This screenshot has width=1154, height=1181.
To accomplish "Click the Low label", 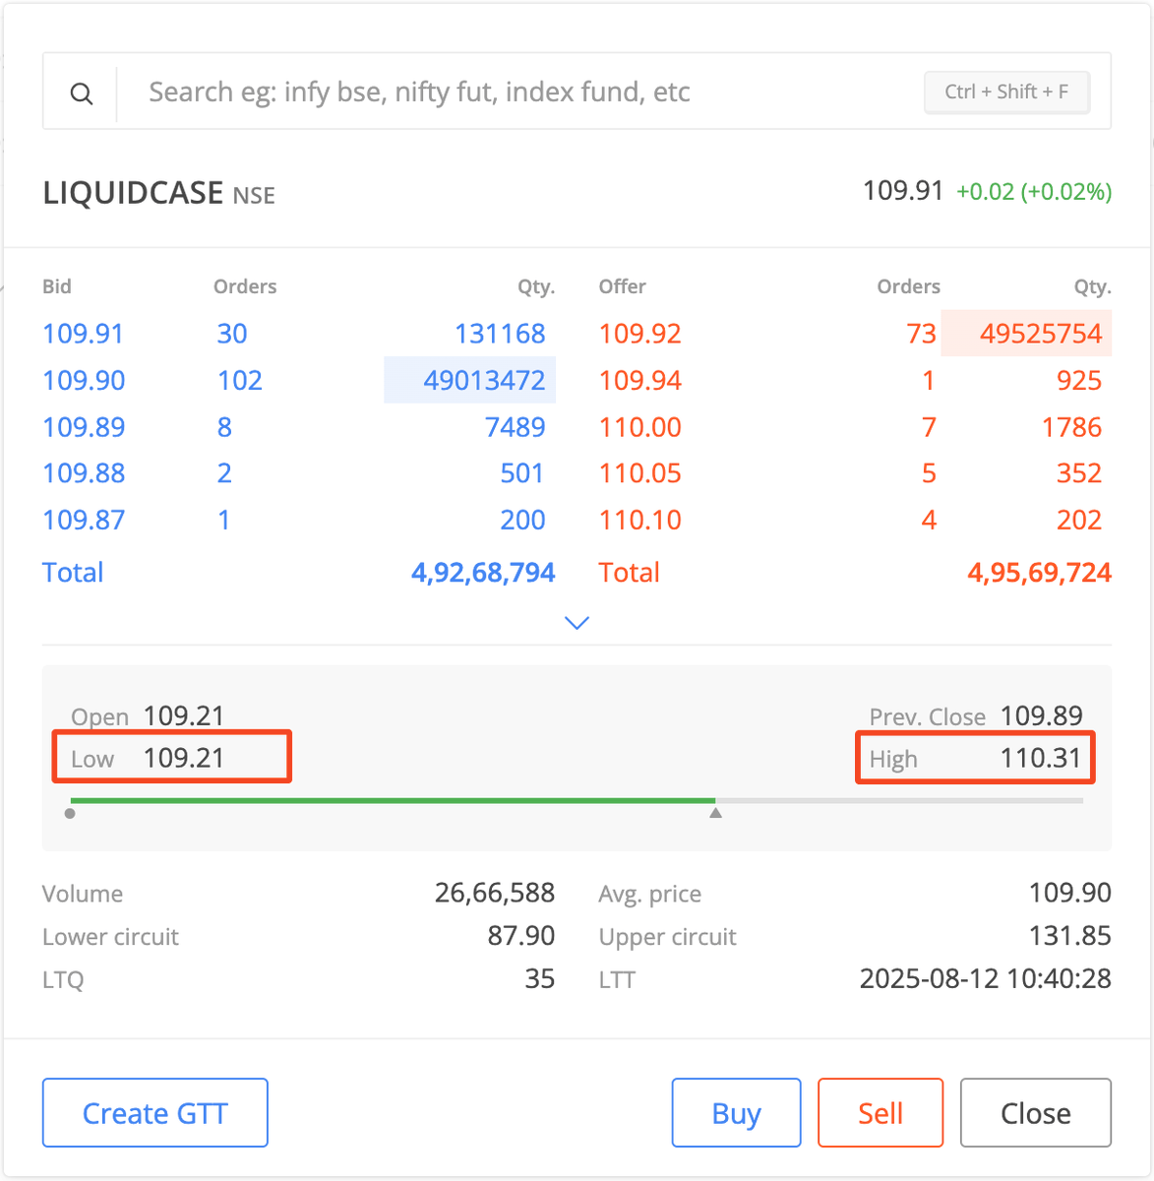I will coord(92,759).
